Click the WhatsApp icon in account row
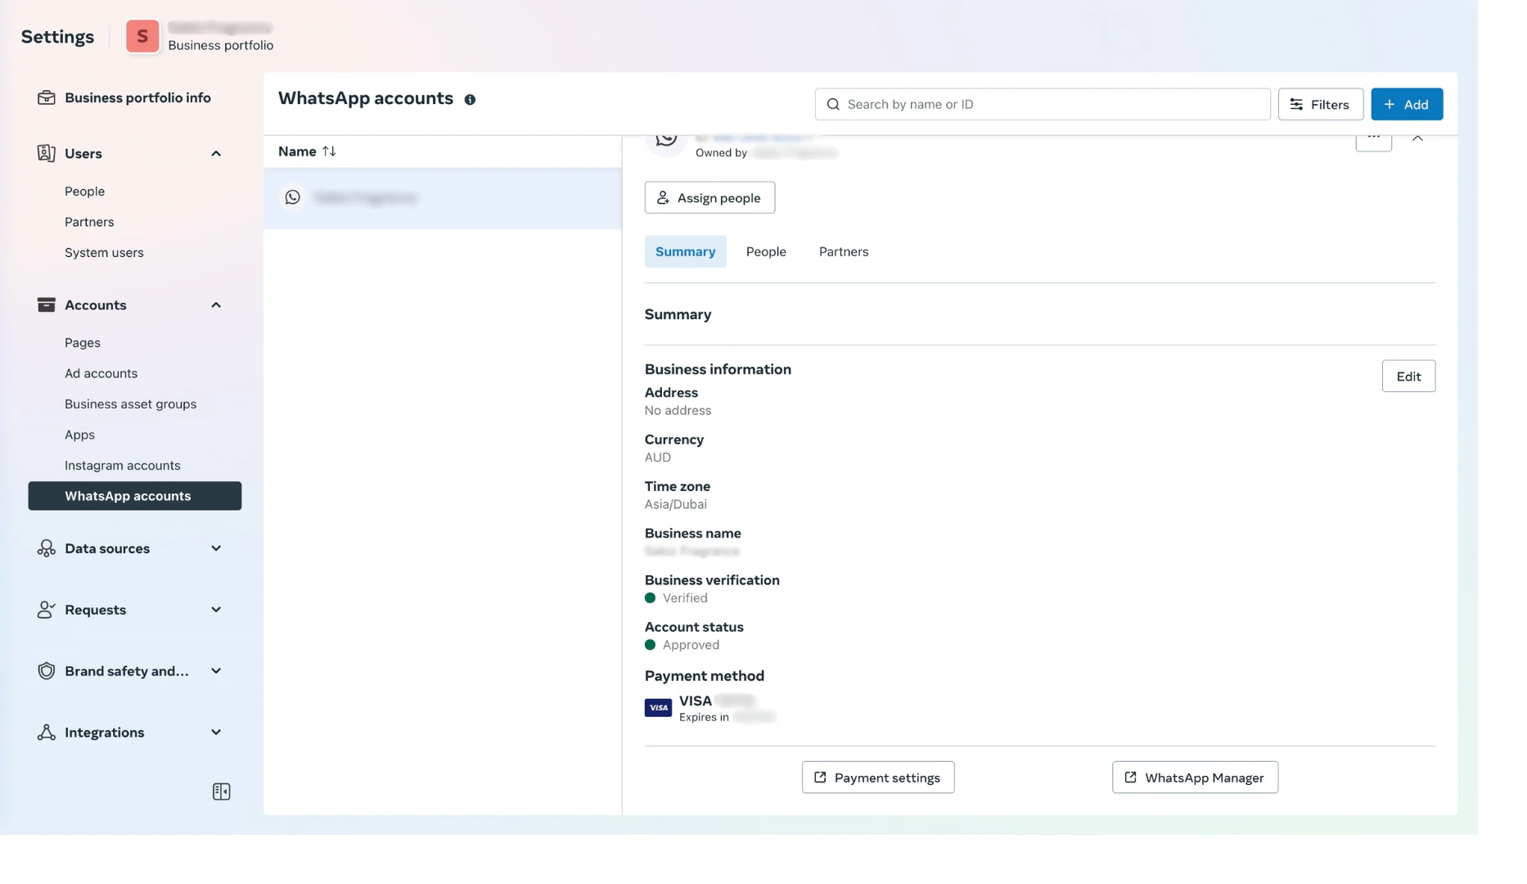1527x884 pixels. click(x=292, y=197)
